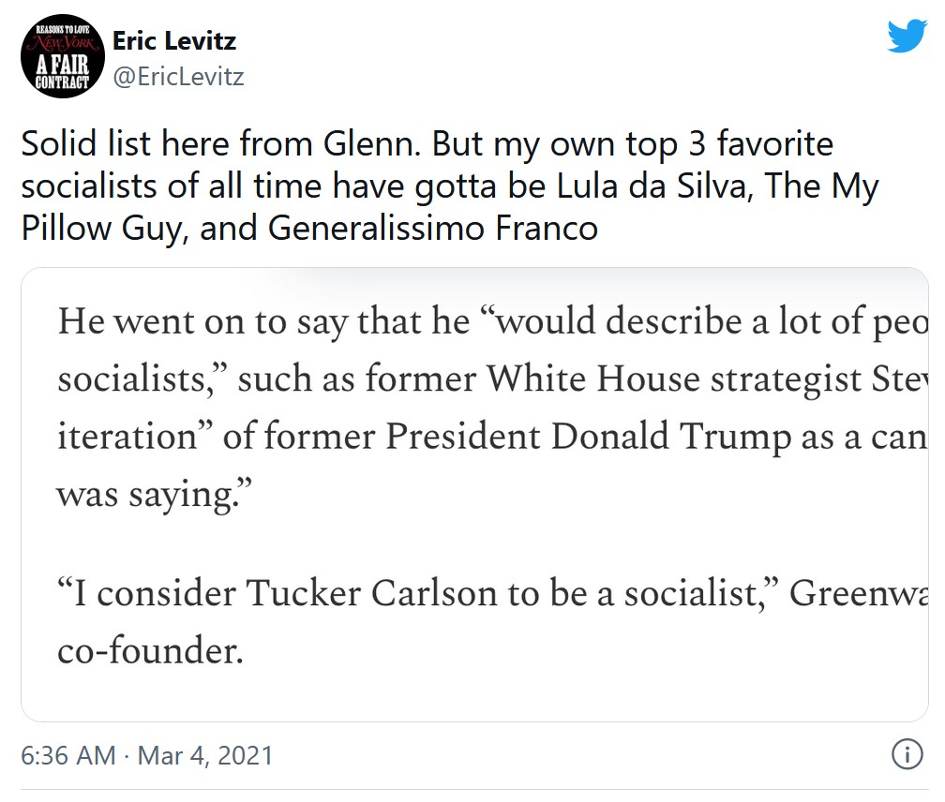The image size is (945, 802).
Task: Open the embedded article screenshot image
Action: [475, 495]
